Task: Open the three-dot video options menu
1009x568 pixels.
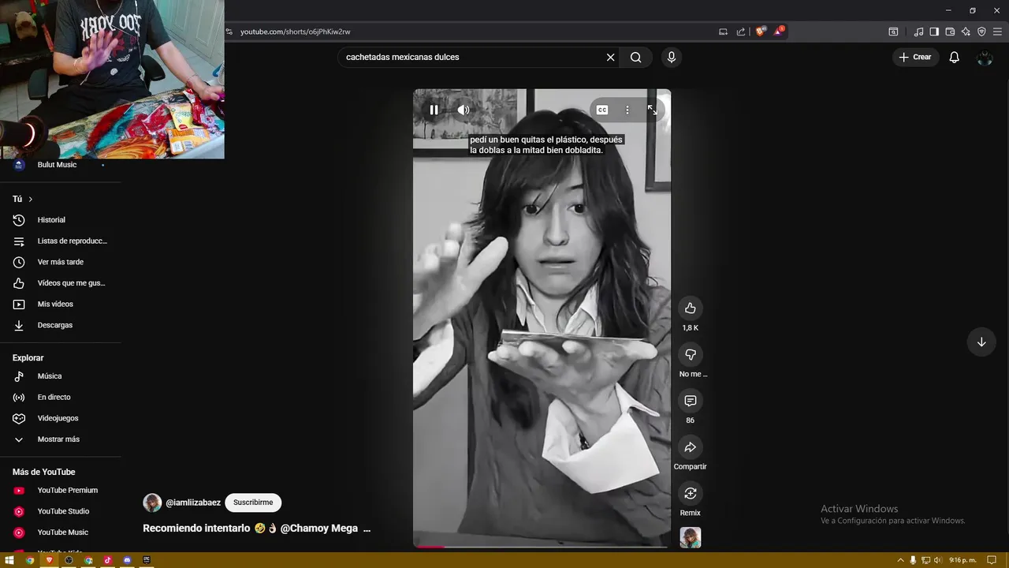Action: (627, 110)
